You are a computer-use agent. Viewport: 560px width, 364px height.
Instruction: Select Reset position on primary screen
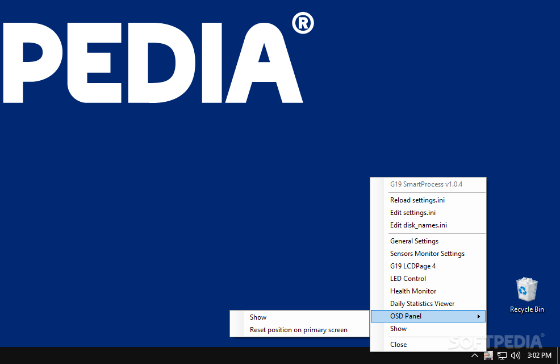point(299,330)
